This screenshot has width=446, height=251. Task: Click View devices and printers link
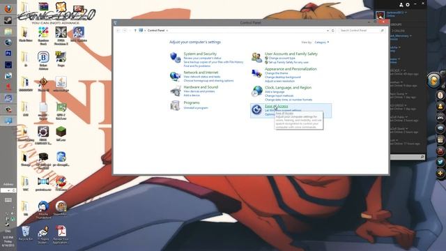point(199,91)
